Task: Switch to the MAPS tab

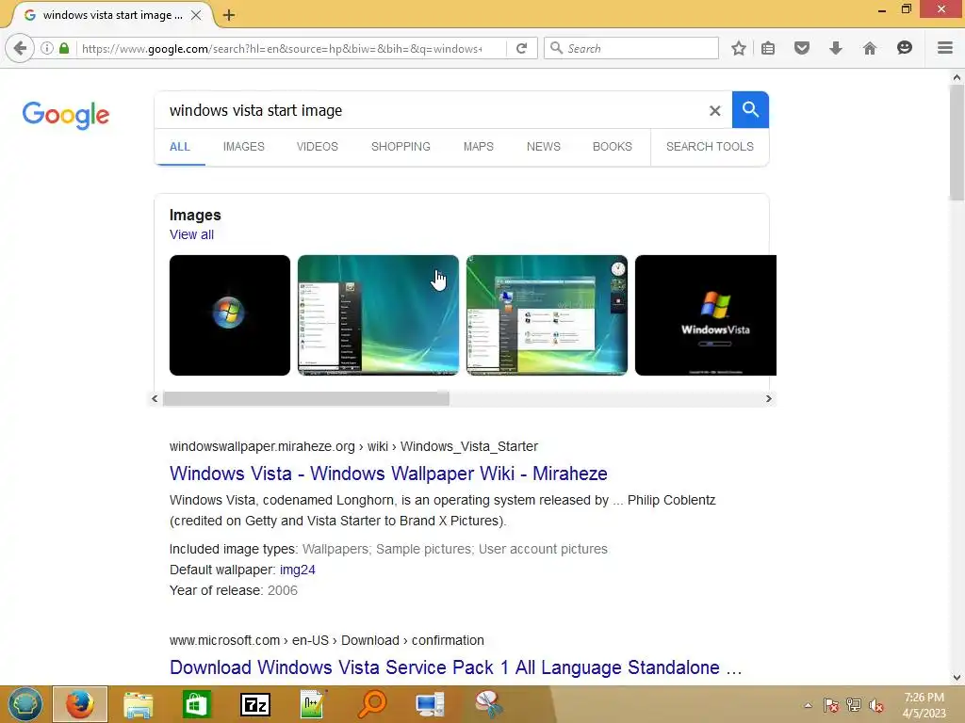Action: coord(478,147)
